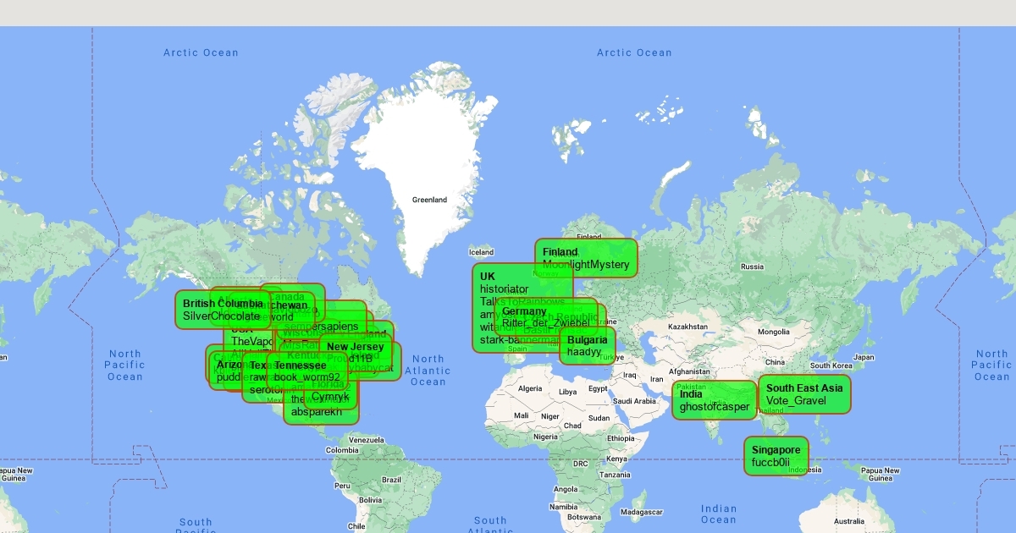The image size is (1016, 533).
Task: Click the DRC map label
Action: click(x=580, y=464)
